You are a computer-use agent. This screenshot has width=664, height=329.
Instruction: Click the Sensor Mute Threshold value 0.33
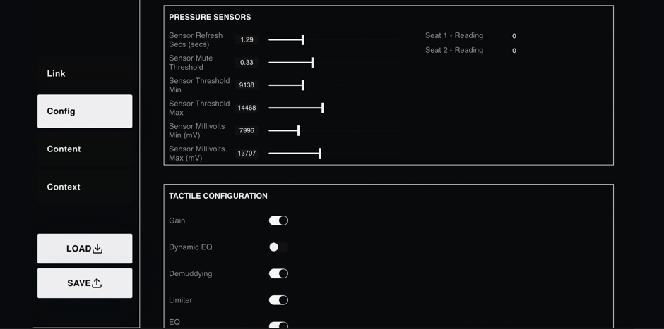[247, 63]
